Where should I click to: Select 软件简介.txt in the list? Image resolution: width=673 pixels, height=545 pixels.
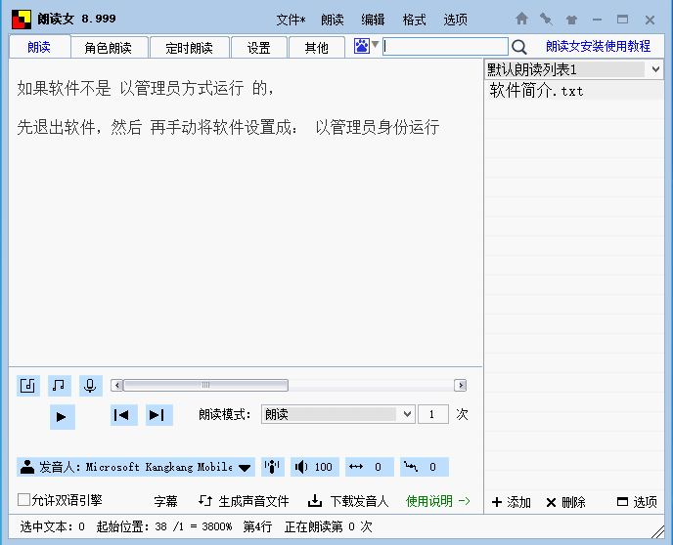tap(574, 91)
